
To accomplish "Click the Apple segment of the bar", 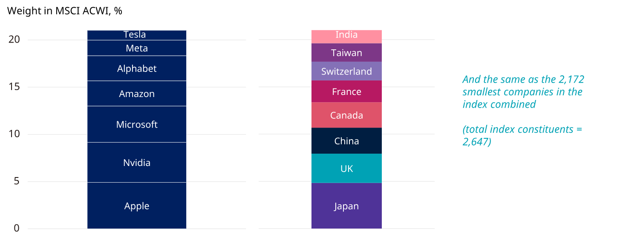I will point(137,206).
